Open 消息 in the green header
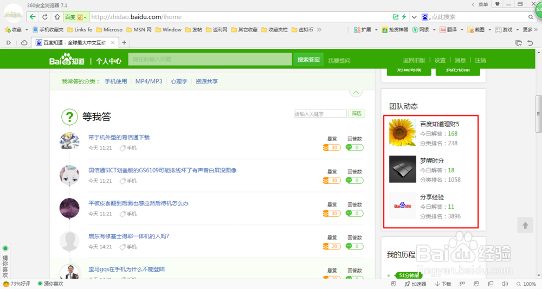542x289 pixels. point(460,60)
